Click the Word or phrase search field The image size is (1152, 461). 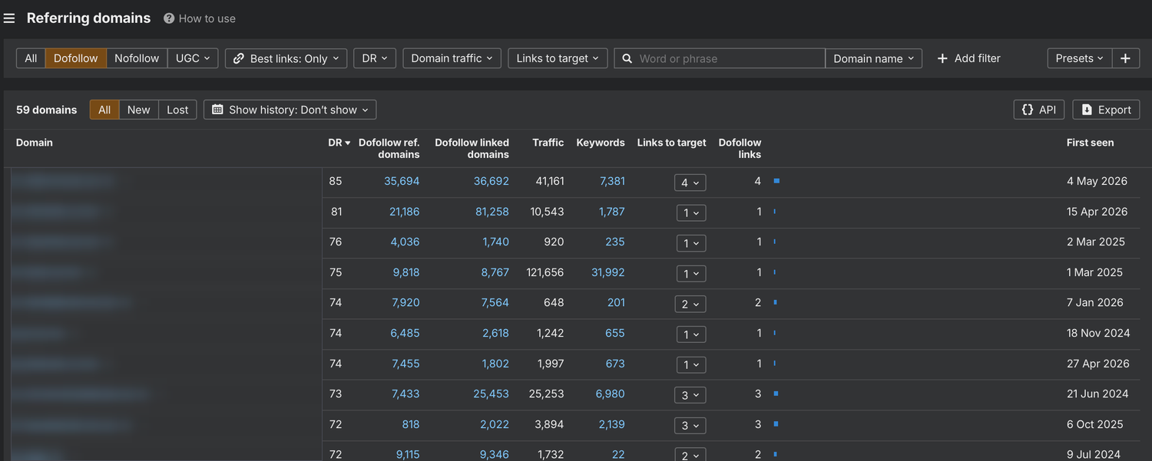pyautogui.click(x=720, y=58)
